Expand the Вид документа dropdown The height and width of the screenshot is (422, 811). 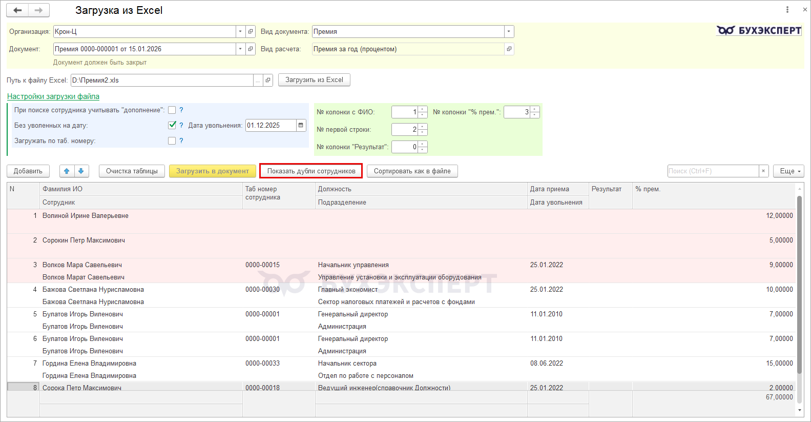[x=509, y=32]
